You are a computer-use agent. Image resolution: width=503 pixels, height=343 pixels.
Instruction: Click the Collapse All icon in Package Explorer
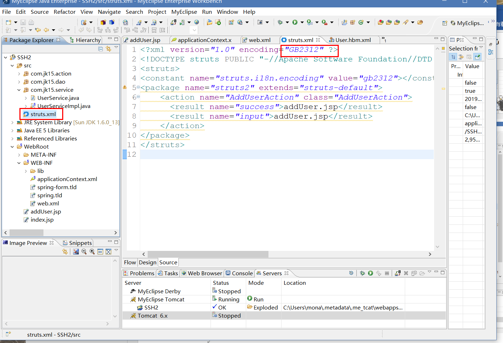pos(101,49)
